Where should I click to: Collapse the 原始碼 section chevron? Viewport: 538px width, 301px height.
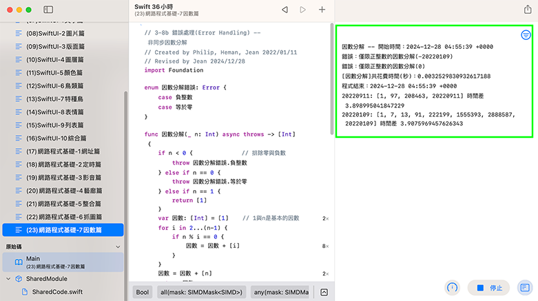pyautogui.click(x=118, y=246)
